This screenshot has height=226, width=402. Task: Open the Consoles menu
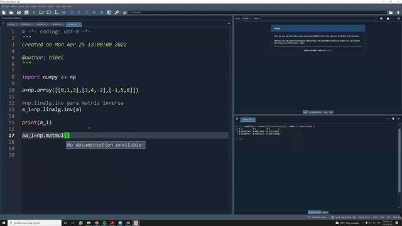(42, 6)
